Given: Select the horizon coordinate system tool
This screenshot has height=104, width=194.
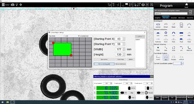Looking at the screenshot, I should click(174, 58).
